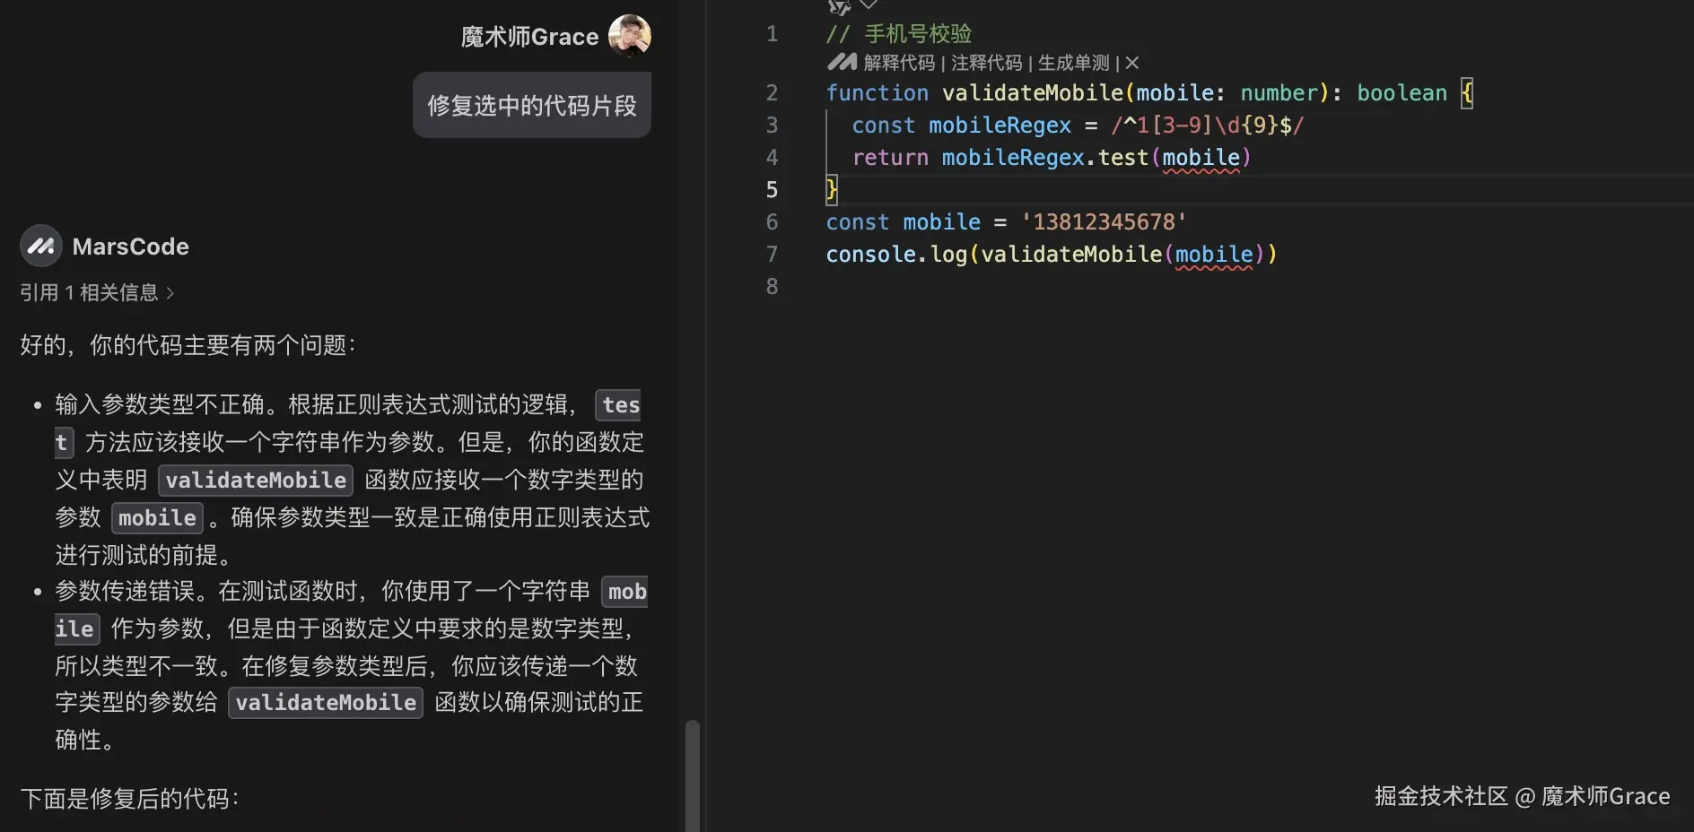Click the number type annotation
Screen dimensions: 1694x832
(x=1279, y=93)
